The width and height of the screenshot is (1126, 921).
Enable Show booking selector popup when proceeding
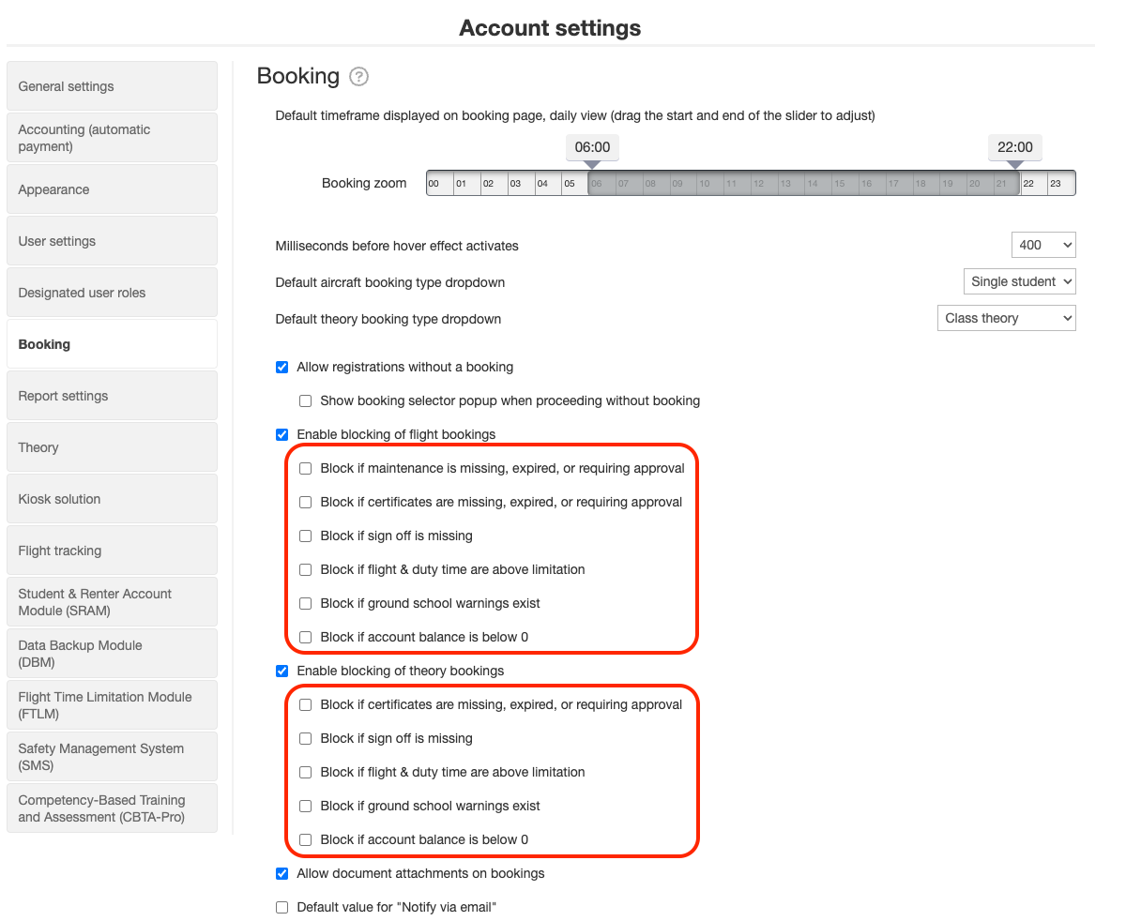(305, 400)
